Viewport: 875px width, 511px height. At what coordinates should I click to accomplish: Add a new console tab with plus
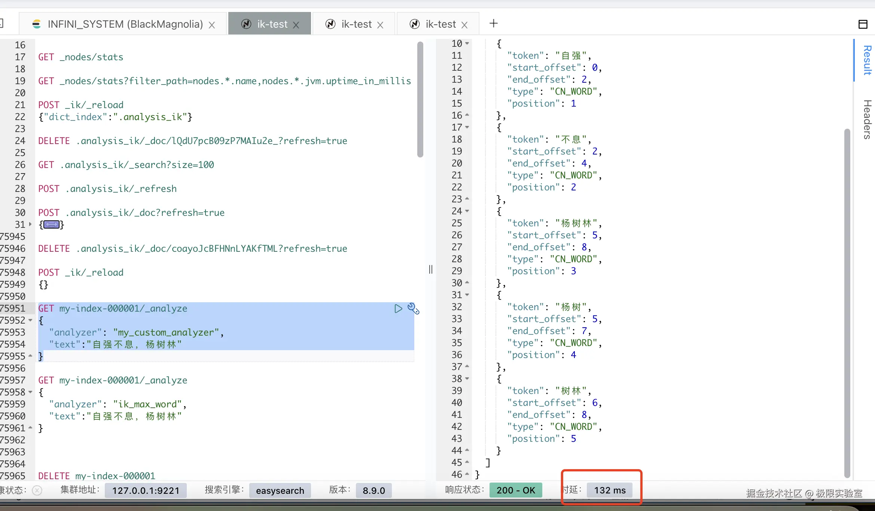[x=493, y=24]
